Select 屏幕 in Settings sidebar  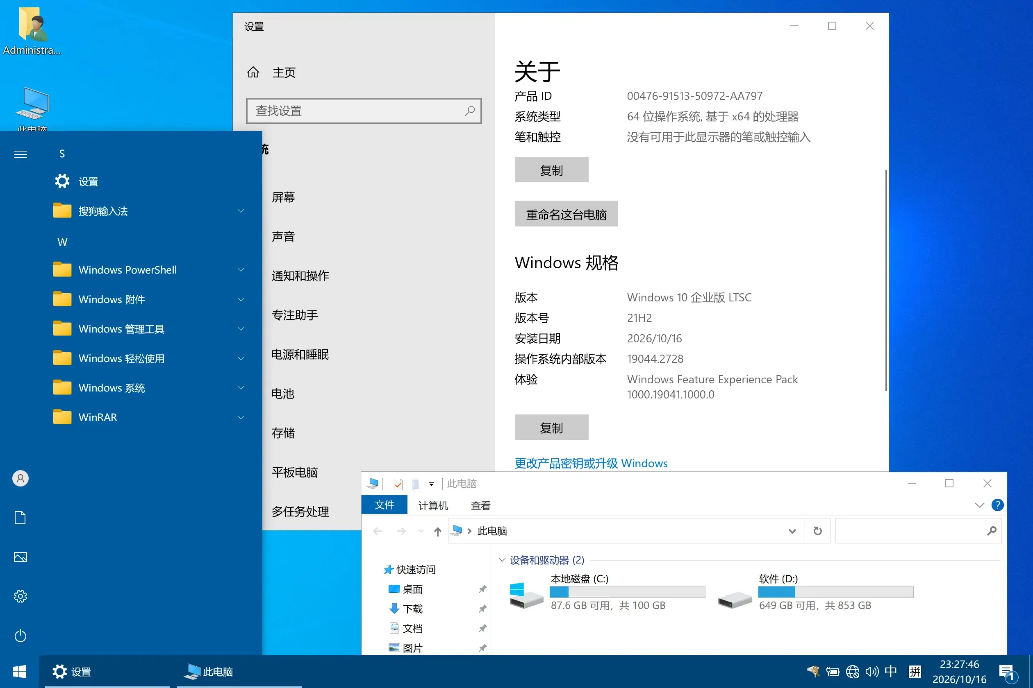pos(283,197)
